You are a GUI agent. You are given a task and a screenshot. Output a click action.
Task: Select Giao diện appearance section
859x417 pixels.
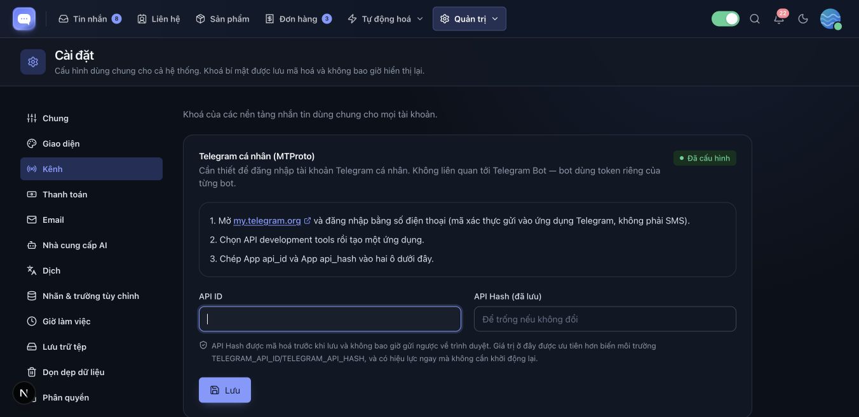point(91,143)
